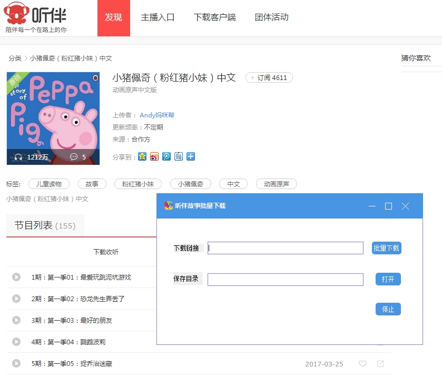Screen dimensions: 442x377
Task: Click 分类 breadcrumb link
Action: (15, 58)
